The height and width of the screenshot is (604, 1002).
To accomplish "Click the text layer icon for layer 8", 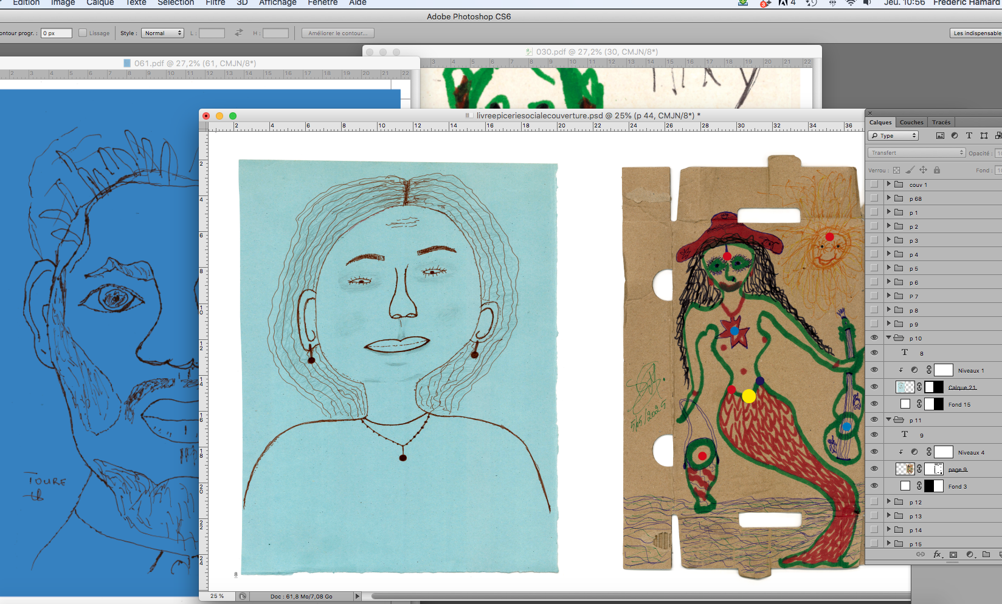I will (905, 353).
